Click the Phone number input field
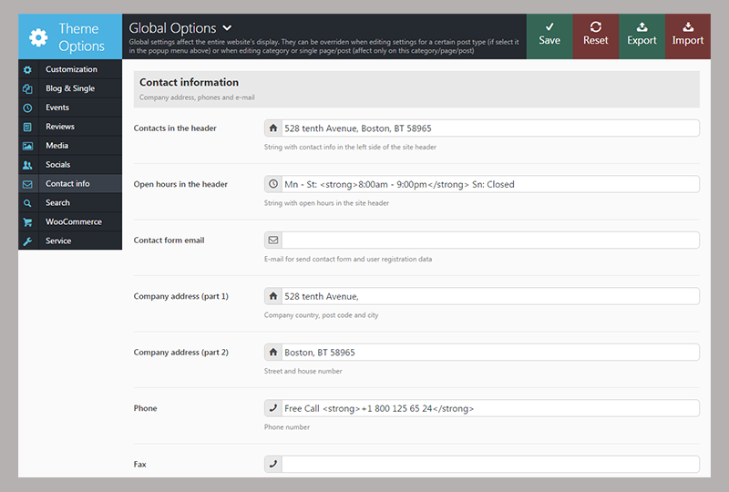Screen dimensions: 729x492 click(489, 408)
